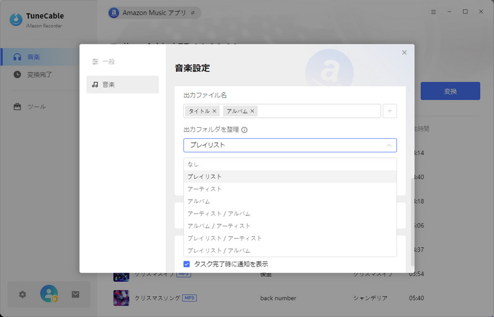Image resolution: width=494 pixels, height=317 pixels.
Task: Close the 音楽設定 dialog
Action: point(404,52)
